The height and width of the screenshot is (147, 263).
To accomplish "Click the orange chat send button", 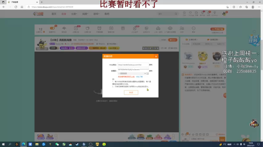I will click(x=222, y=139).
